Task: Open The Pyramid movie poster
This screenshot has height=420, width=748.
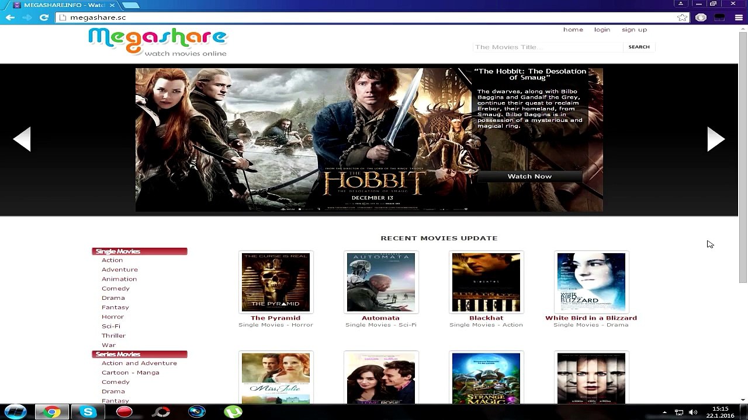Action: click(x=276, y=282)
